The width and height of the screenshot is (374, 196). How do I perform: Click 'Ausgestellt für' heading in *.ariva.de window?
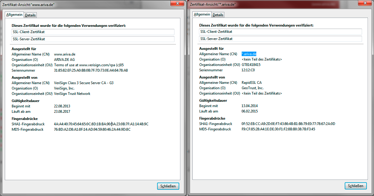tap(211, 49)
